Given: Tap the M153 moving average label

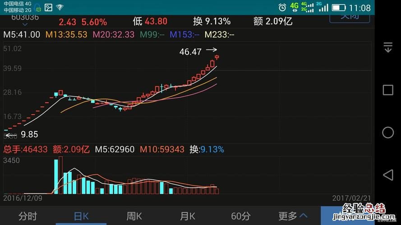Looking at the screenshot, I should pyautogui.click(x=184, y=35).
